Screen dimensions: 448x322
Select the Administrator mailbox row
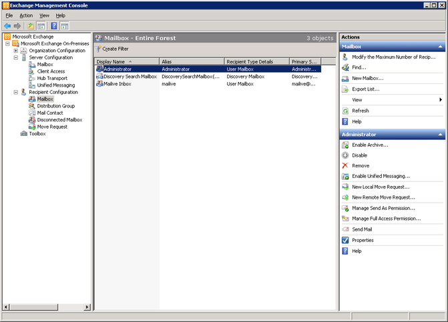pos(208,69)
